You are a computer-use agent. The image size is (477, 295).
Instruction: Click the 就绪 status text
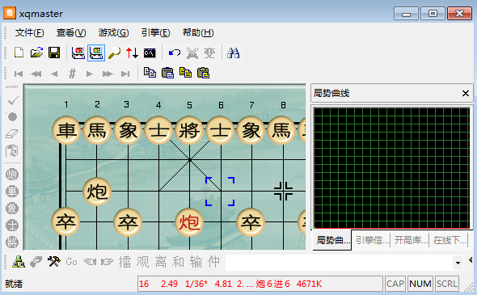point(14,284)
